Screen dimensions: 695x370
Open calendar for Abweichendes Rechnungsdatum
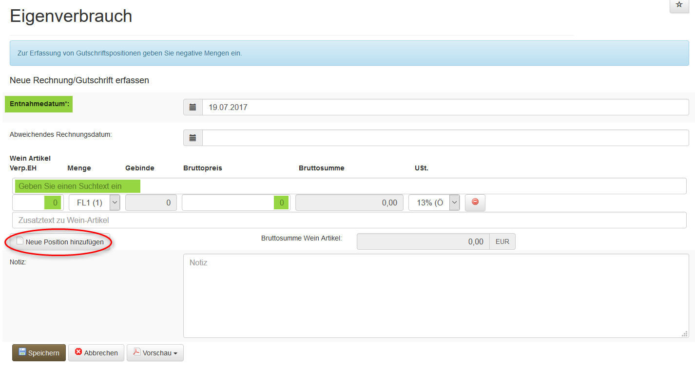(x=193, y=138)
